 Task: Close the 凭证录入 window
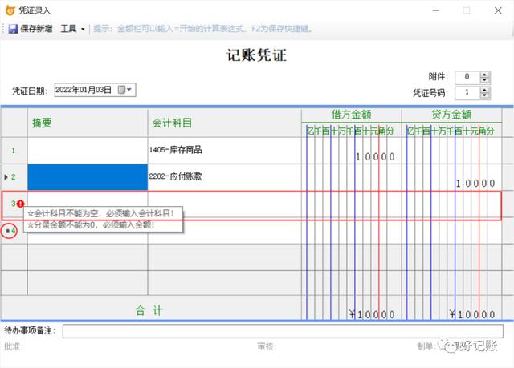(498, 10)
